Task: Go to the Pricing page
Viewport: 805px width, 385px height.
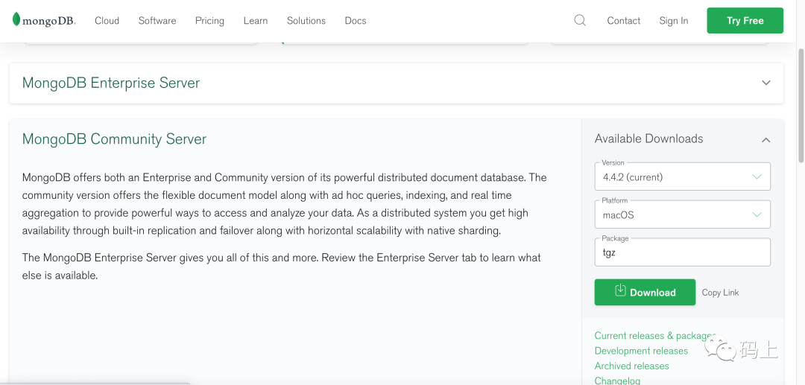Action: click(209, 21)
